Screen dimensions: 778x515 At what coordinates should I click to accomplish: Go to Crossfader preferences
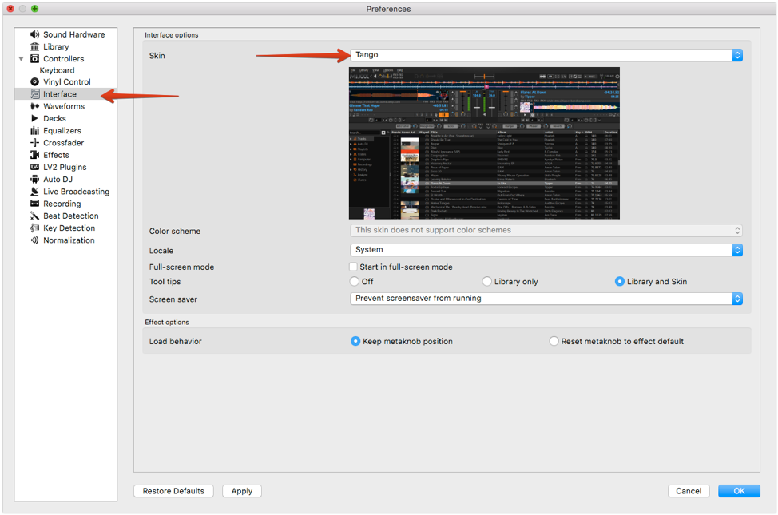[x=64, y=143]
